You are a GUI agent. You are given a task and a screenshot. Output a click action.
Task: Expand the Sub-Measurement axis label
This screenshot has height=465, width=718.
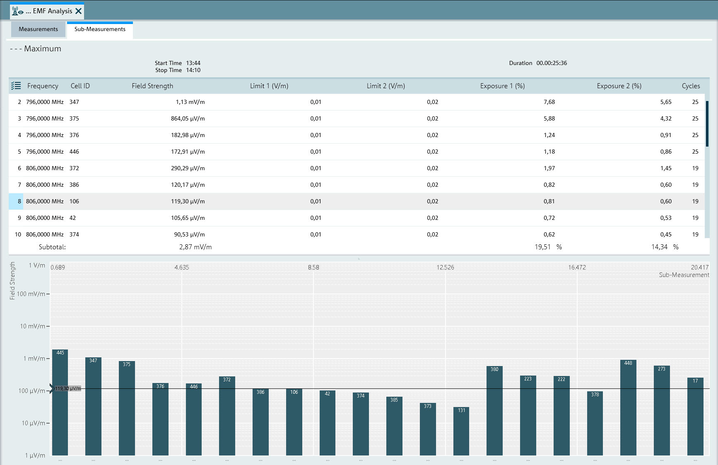pyautogui.click(x=684, y=274)
